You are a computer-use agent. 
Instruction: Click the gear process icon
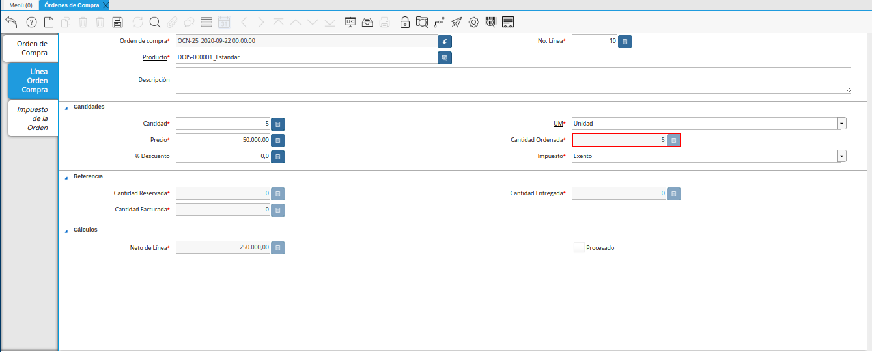point(473,22)
